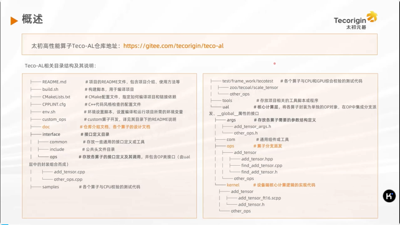Click the 概述 slide title

coord(32,19)
